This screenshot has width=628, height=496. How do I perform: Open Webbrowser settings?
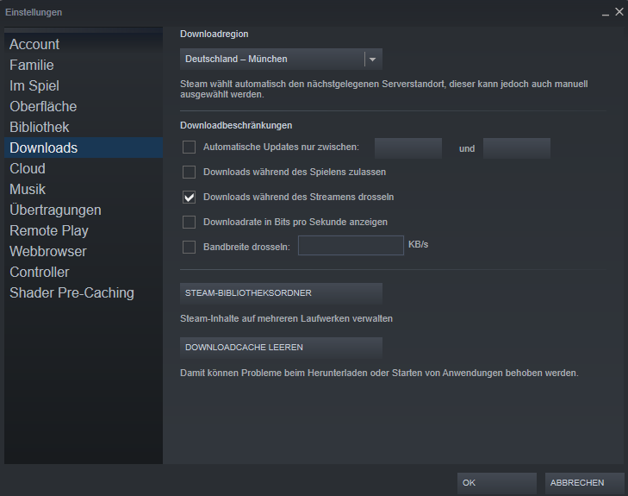pos(84,251)
